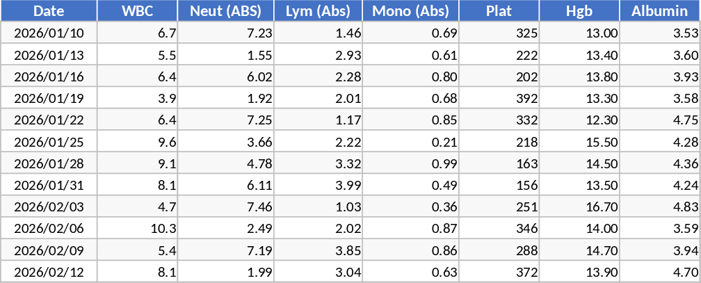Select the Albumin column header
The image size is (701, 283).
coord(659,10)
